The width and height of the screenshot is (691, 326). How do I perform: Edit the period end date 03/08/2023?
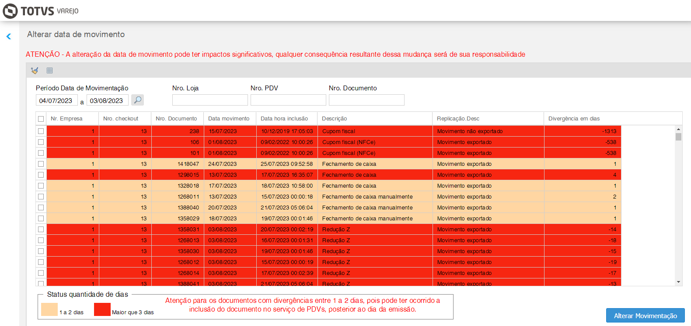[108, 100]
